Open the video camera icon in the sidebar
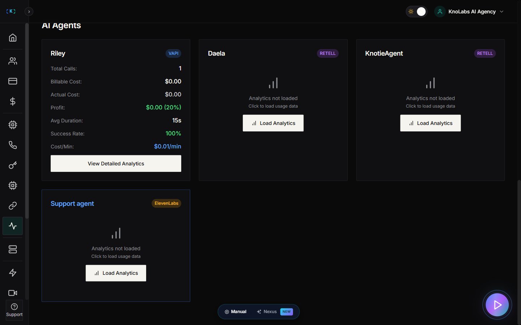This screenshot has height=325, width=521. point(13,293)
